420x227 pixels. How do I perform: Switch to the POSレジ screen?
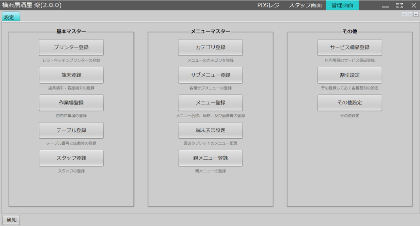point(268,5)
